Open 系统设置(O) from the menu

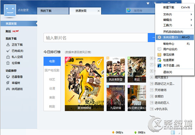point(175,37)
